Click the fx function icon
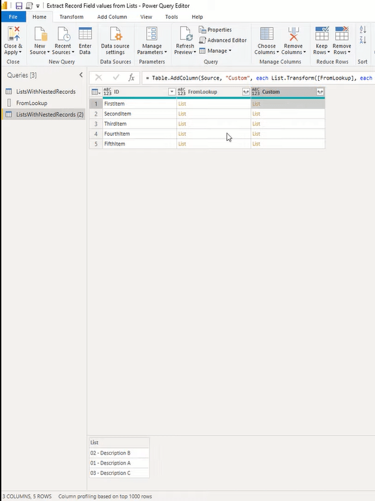Screen dimensions: 375x501 [x=132, y=78]
